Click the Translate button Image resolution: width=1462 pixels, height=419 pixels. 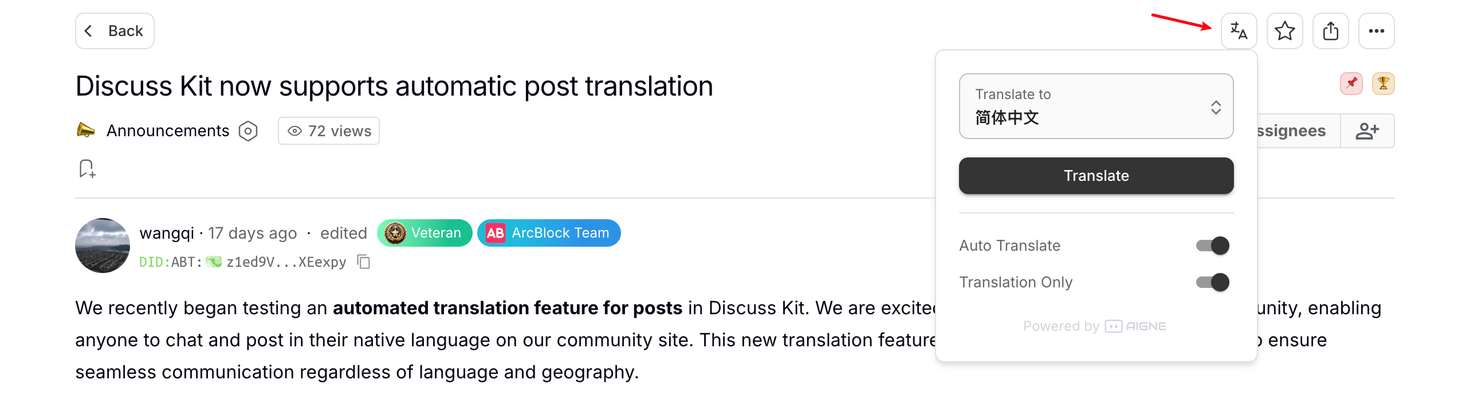click(1096, 176)
